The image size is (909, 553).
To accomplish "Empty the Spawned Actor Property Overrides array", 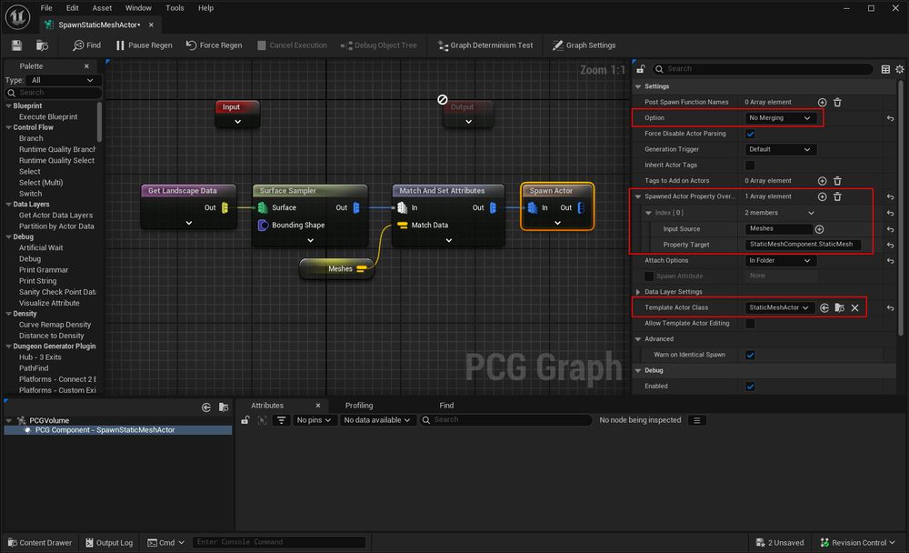I will coord(837,196).
